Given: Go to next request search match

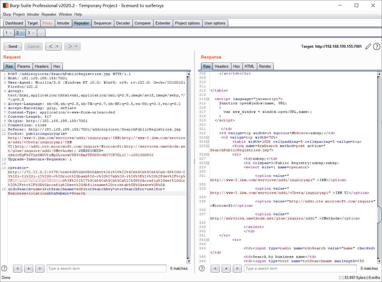Looking at the screenshot, I should [x=40, y=268].
